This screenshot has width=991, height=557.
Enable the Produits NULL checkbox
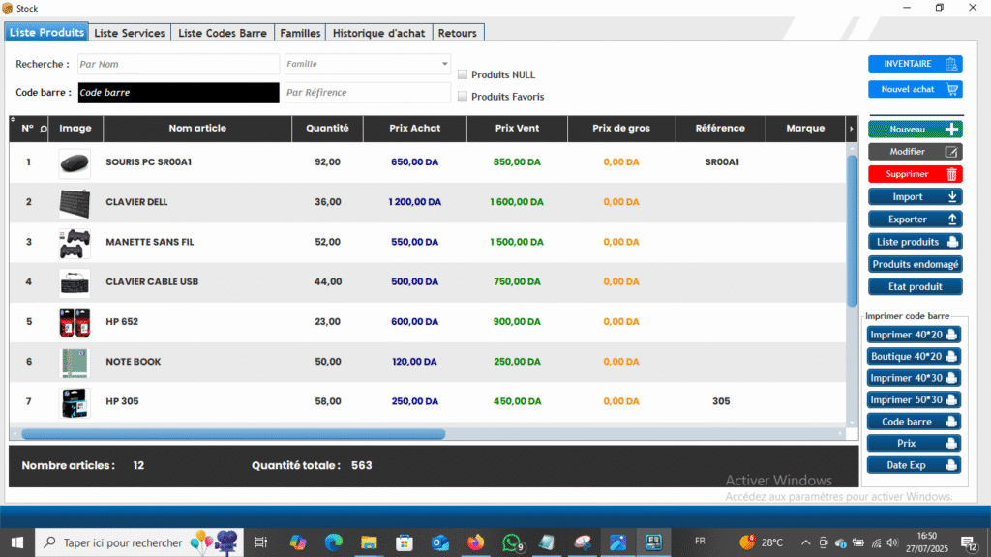463,74
